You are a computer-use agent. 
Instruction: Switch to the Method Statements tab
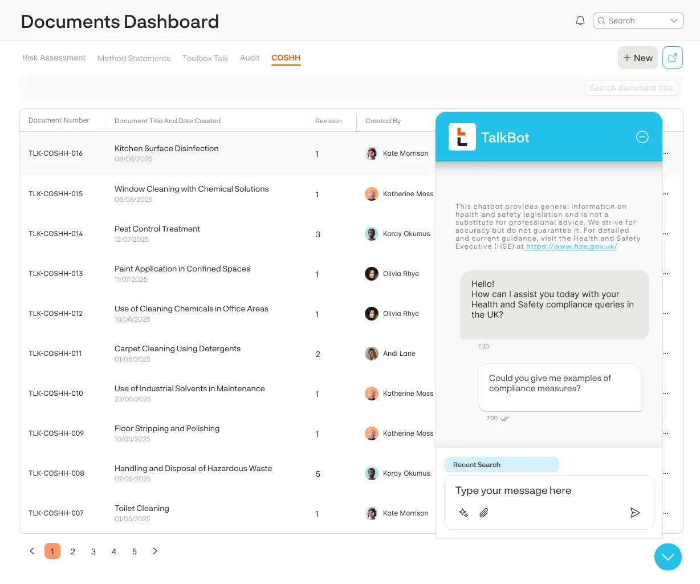pyautogui.click(x=134, y=58)
